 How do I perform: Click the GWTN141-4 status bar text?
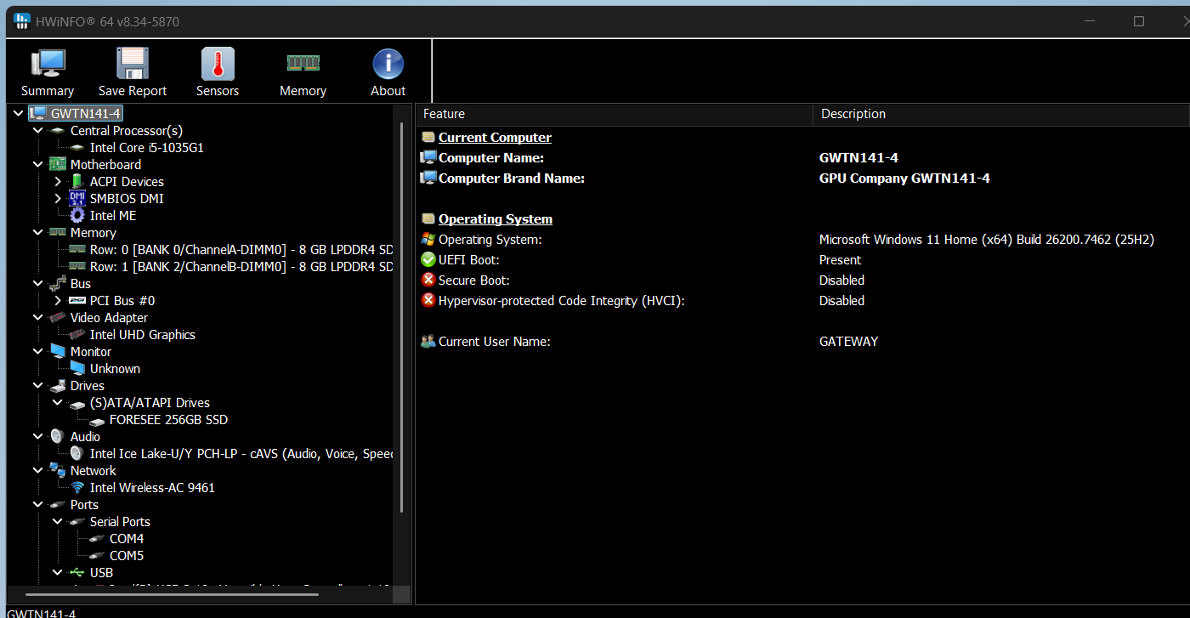tap(41, 612)
